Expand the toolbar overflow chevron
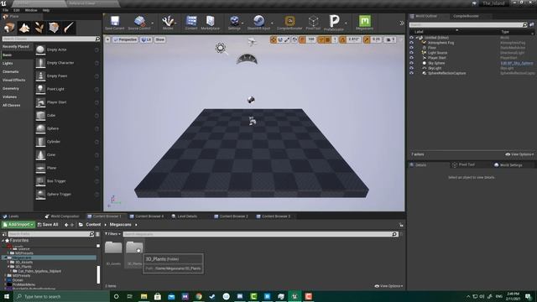This screenshot has height=302, width=537. (x=402, y=23)
